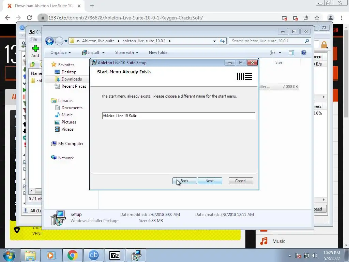349x262 pixels.
Task: Open the Windows Start button
Action: pyautogui.click(x=9, y=255)
